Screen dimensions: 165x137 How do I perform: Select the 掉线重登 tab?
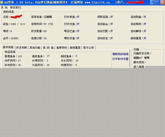75,47
